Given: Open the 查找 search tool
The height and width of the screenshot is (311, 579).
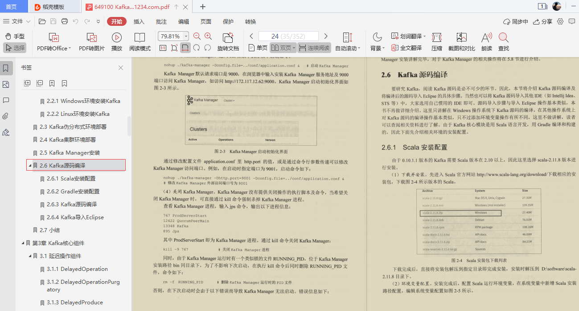Looking at the screenshot, I should click(504, 41).
